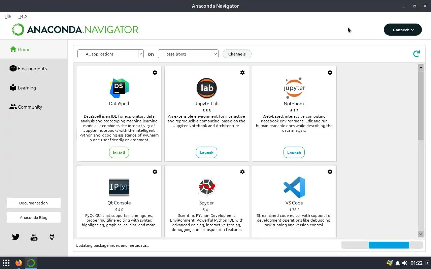Open the GitHub link icon
431x269 pixels.
(52, 237)
